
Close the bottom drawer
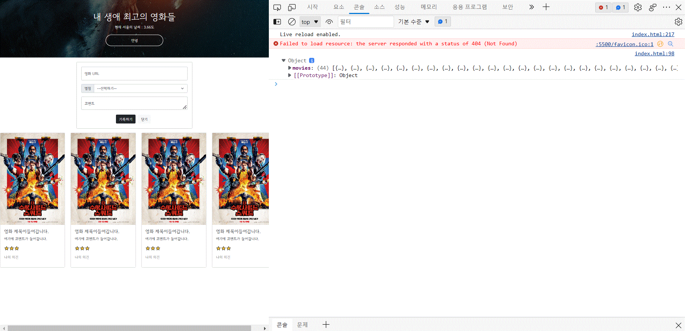[678, 325]
